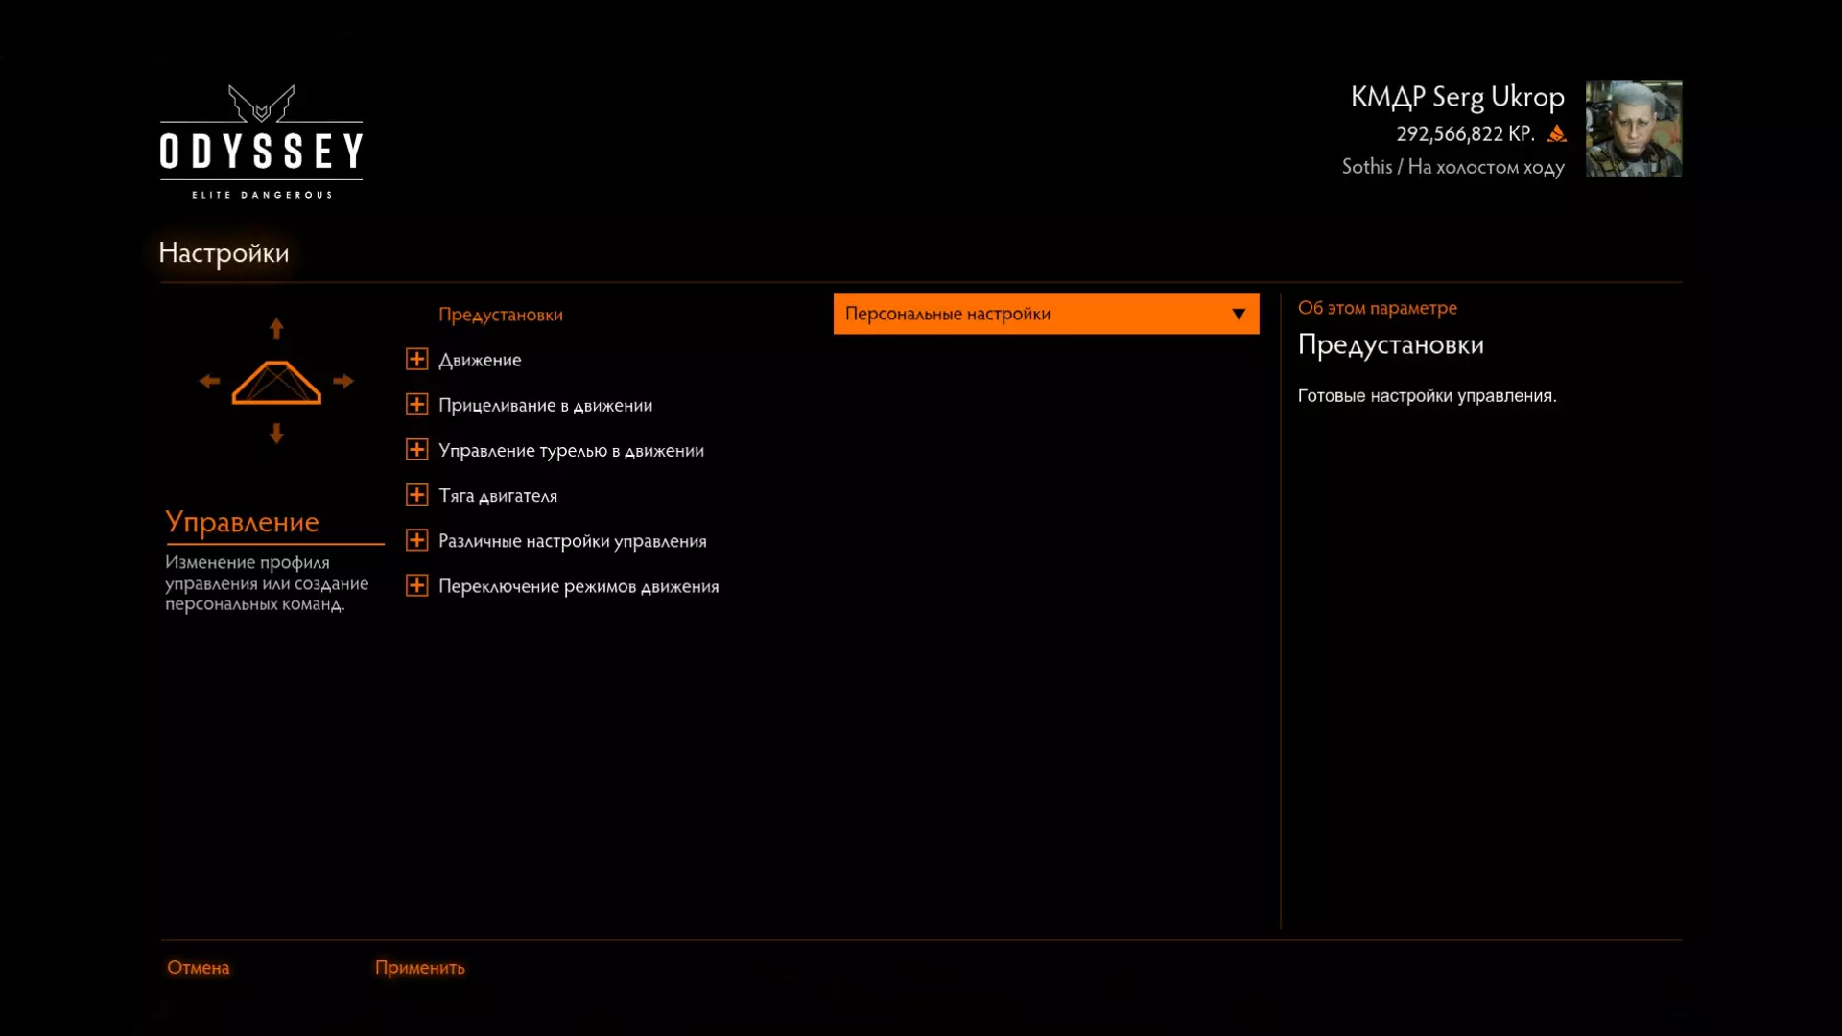Click the dropdown arrow in presets box
Viewport: 1842px width, 1036px height.
click(x=1239, y=315)
